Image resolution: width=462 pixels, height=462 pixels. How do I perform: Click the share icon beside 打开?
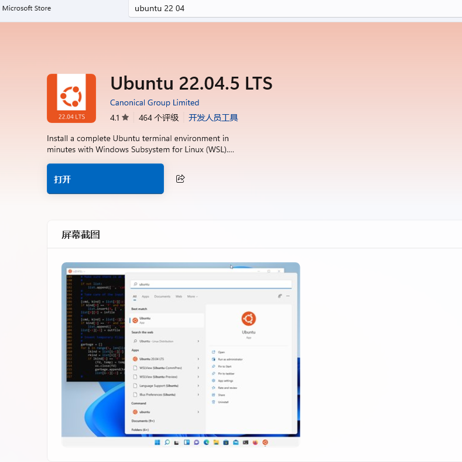tap(180, 179)
